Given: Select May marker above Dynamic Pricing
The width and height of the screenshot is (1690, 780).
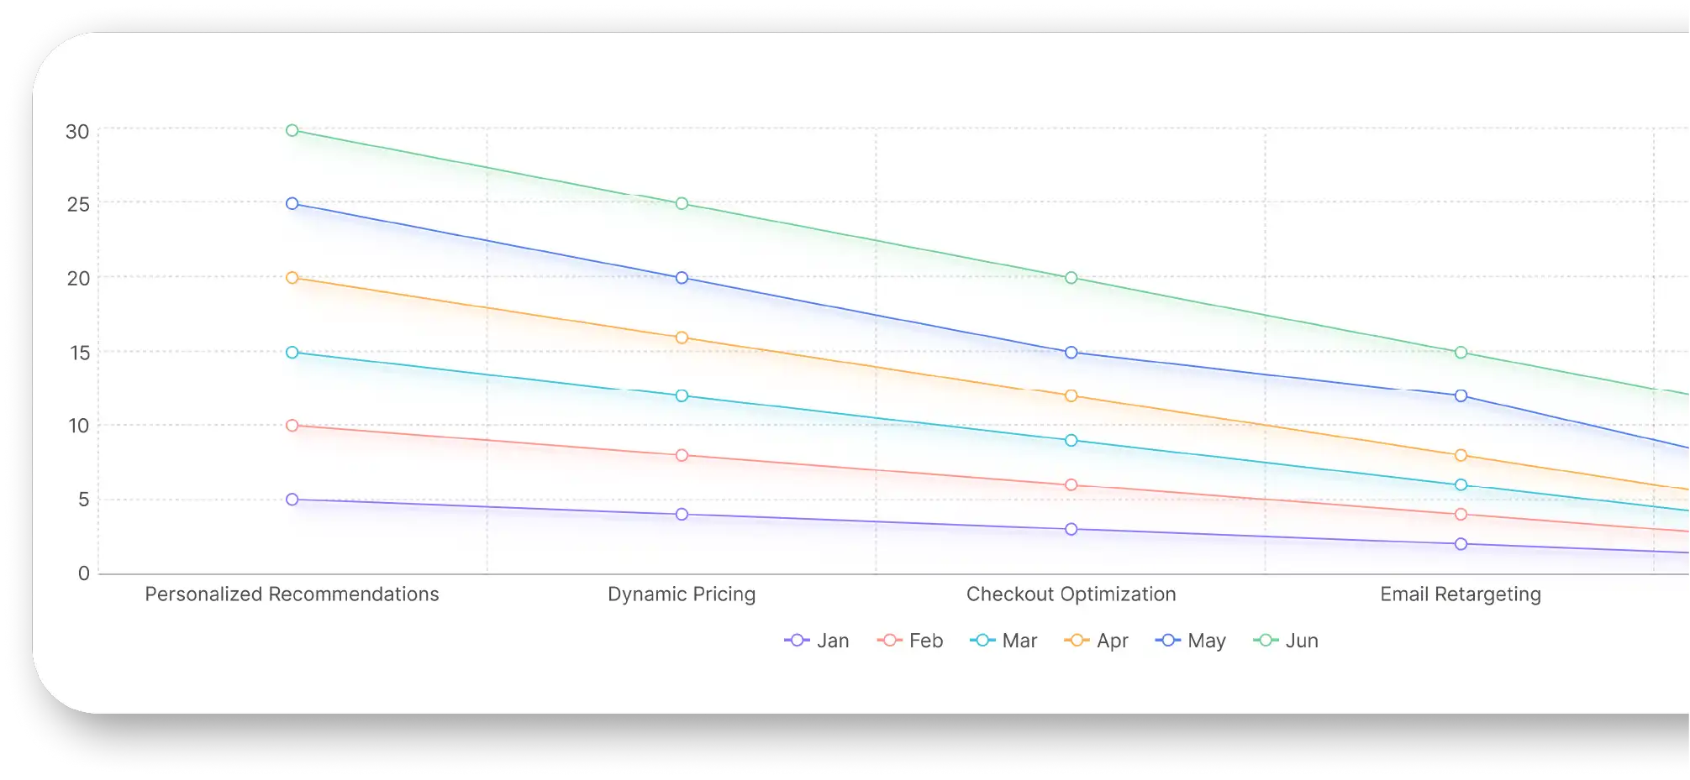Looking at the screenshot, I should (682, 278).
